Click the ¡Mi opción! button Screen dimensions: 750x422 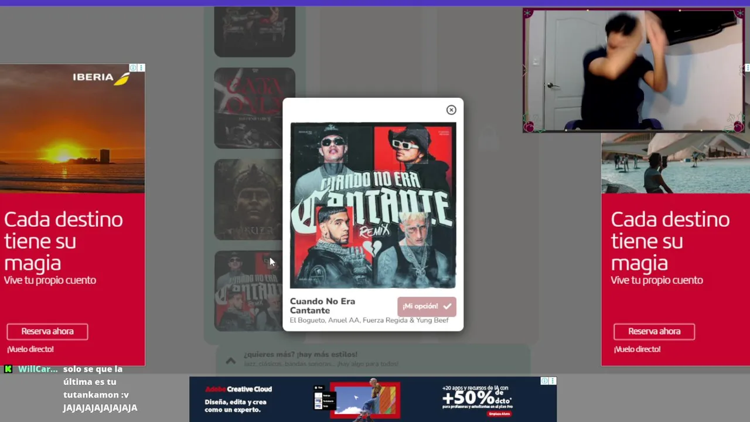427,307
